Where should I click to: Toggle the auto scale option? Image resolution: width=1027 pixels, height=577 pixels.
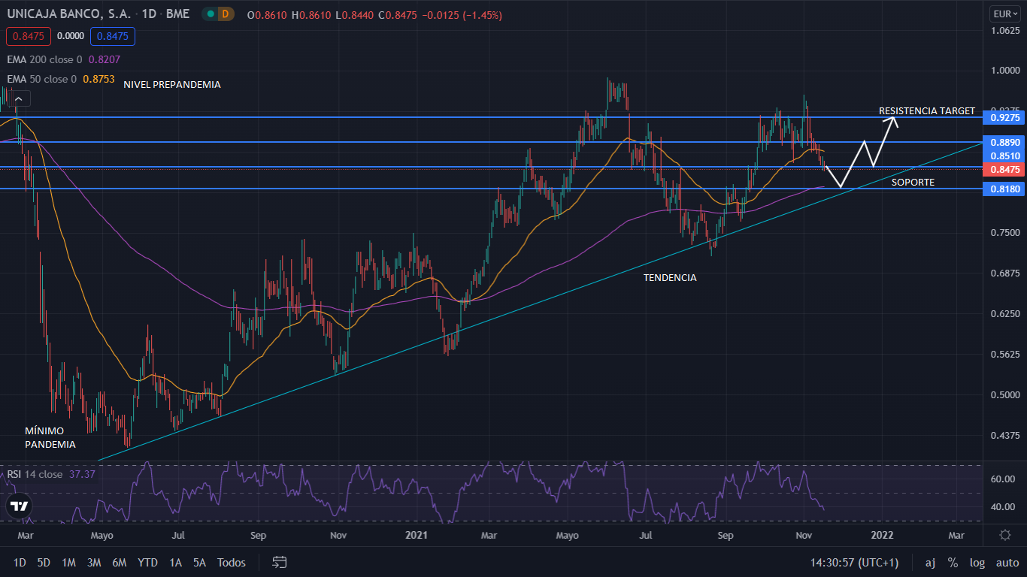[x=1007, y=563]
